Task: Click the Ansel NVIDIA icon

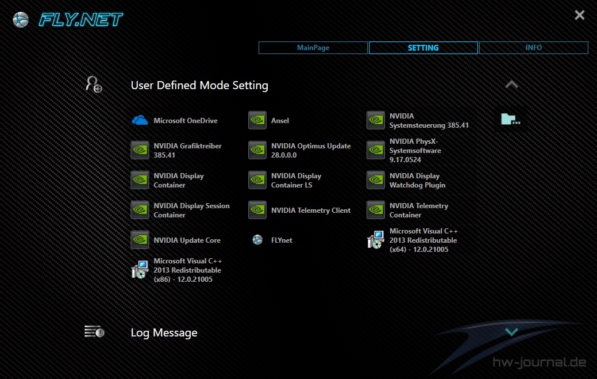Action: (x=257, y=120)
